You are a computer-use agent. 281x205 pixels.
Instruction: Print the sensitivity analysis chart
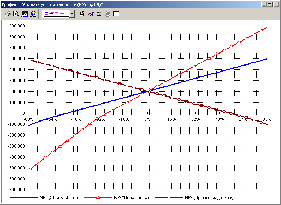tap(8, 14)
